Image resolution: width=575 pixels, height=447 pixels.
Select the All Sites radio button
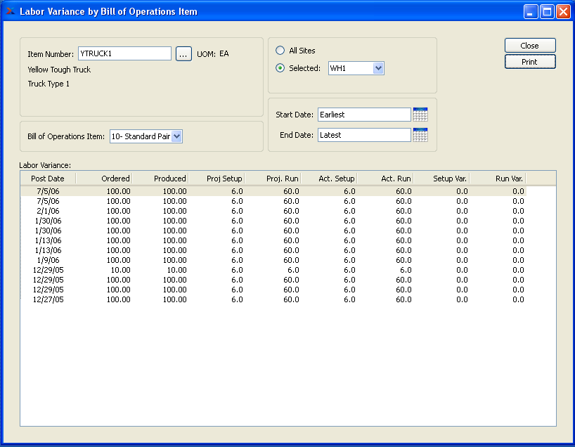[x=280, y=51]
